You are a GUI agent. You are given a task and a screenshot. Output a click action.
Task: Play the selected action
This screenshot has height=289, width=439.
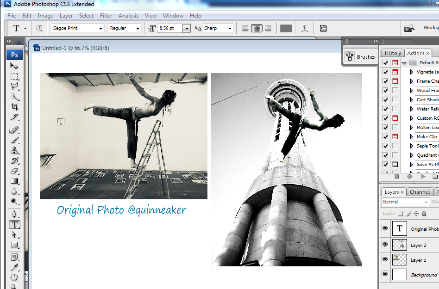click(x=423, y=176)
